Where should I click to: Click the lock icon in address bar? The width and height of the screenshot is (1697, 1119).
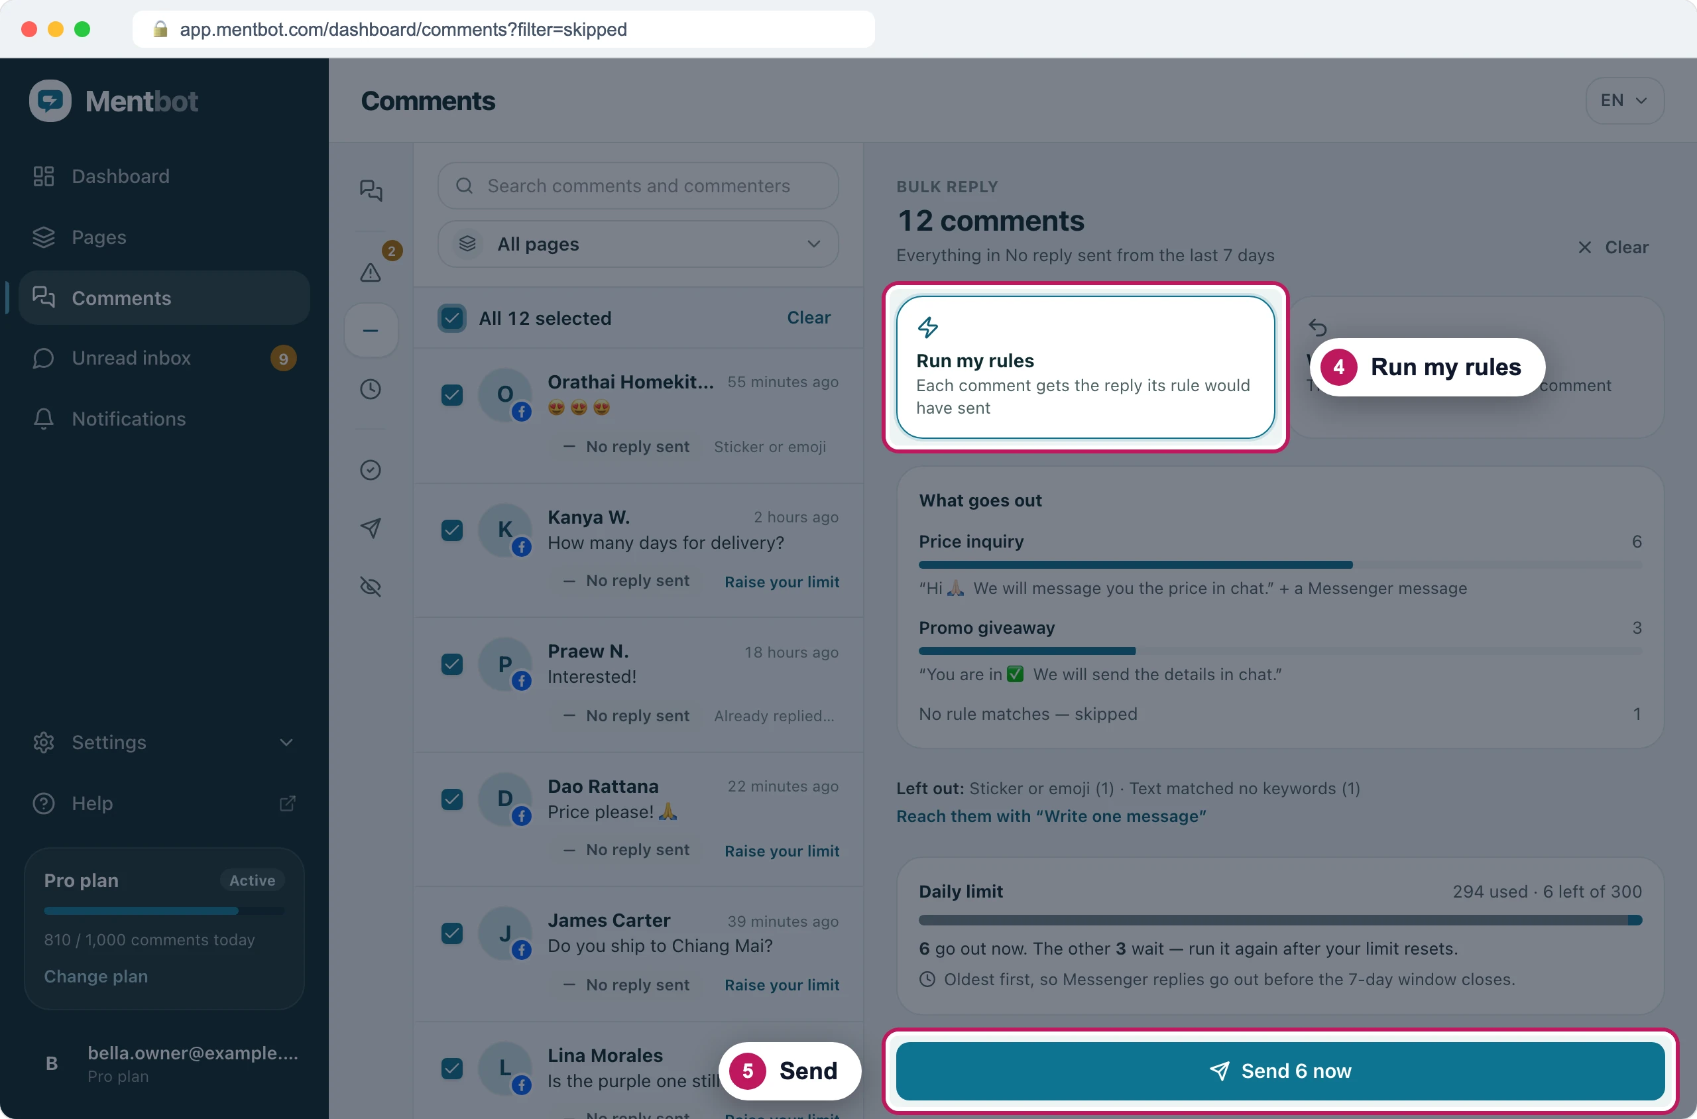[x=160, y=29]
